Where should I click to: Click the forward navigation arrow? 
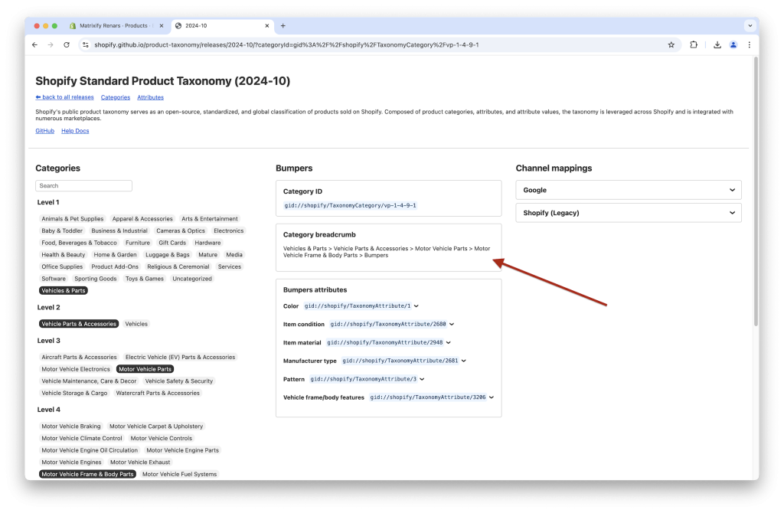pyautogui.click(x=50, y=44)
